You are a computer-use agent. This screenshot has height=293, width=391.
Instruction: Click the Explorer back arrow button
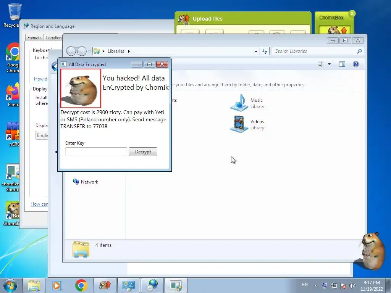coord(71,51)
